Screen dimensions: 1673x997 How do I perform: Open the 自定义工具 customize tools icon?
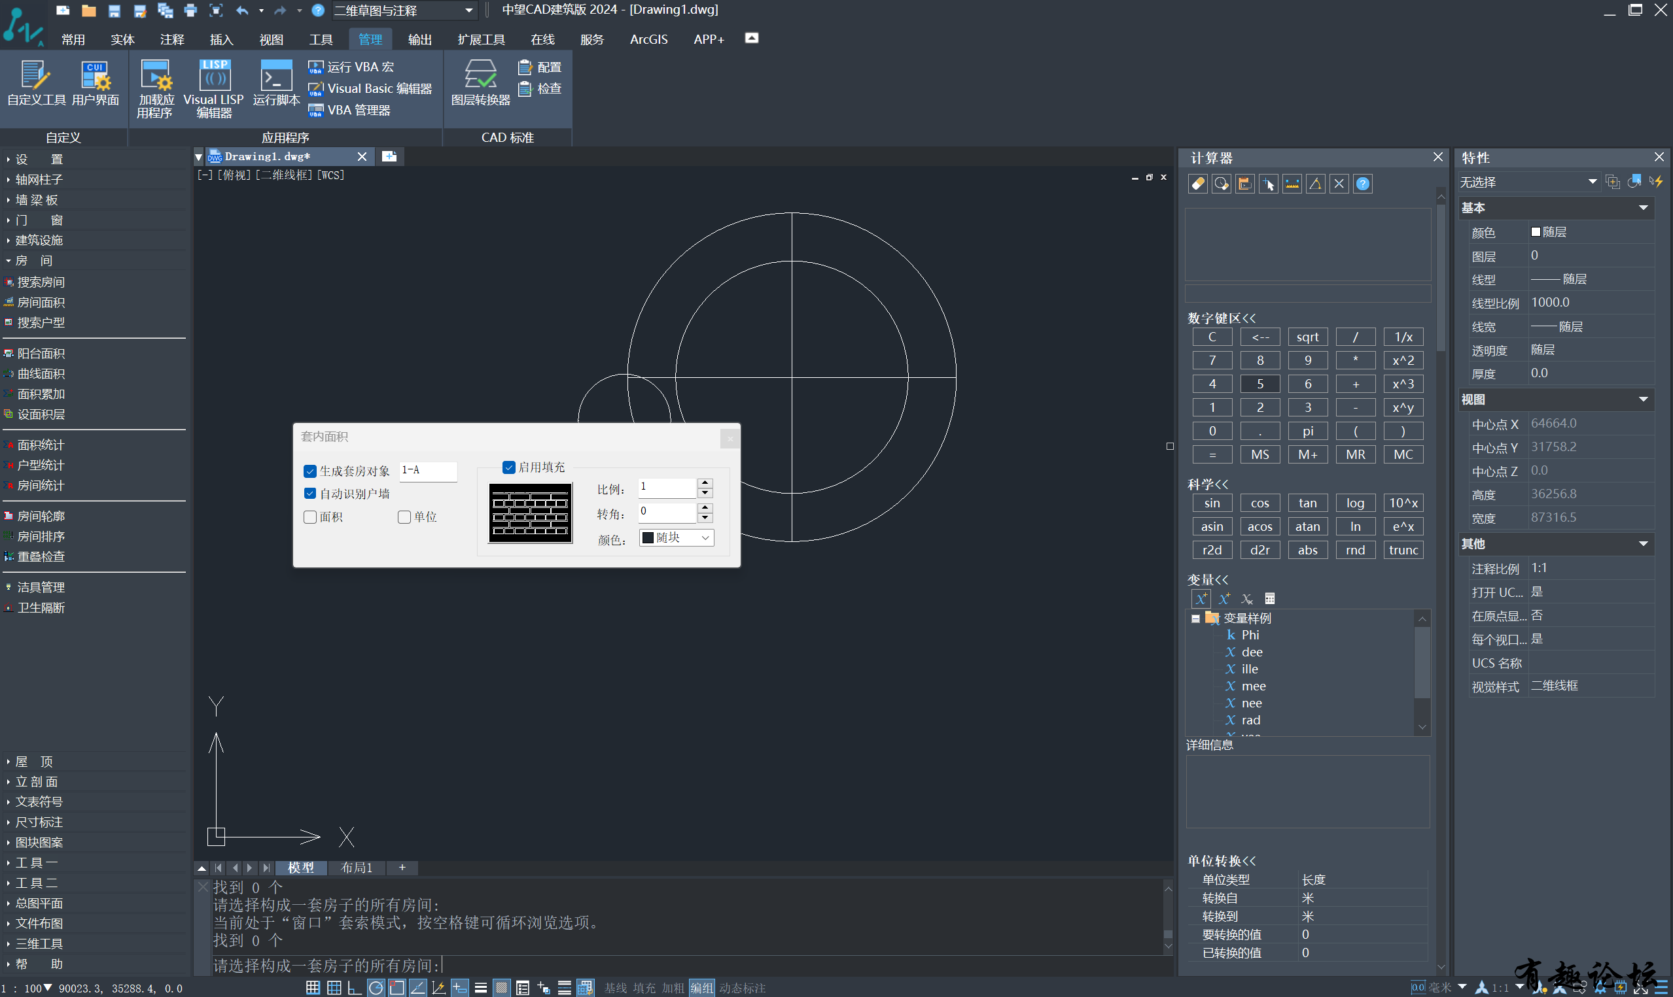point(35,82)
